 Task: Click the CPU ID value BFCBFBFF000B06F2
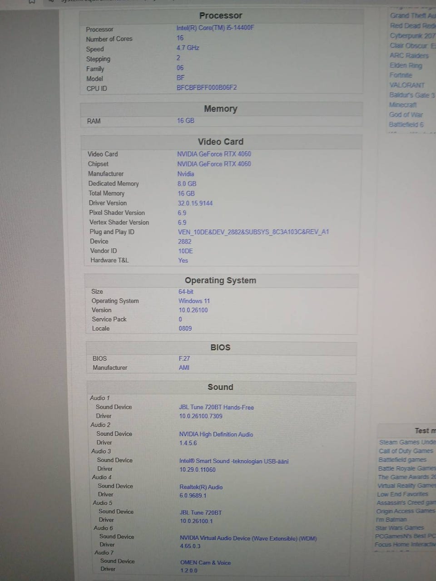(207, 88)
